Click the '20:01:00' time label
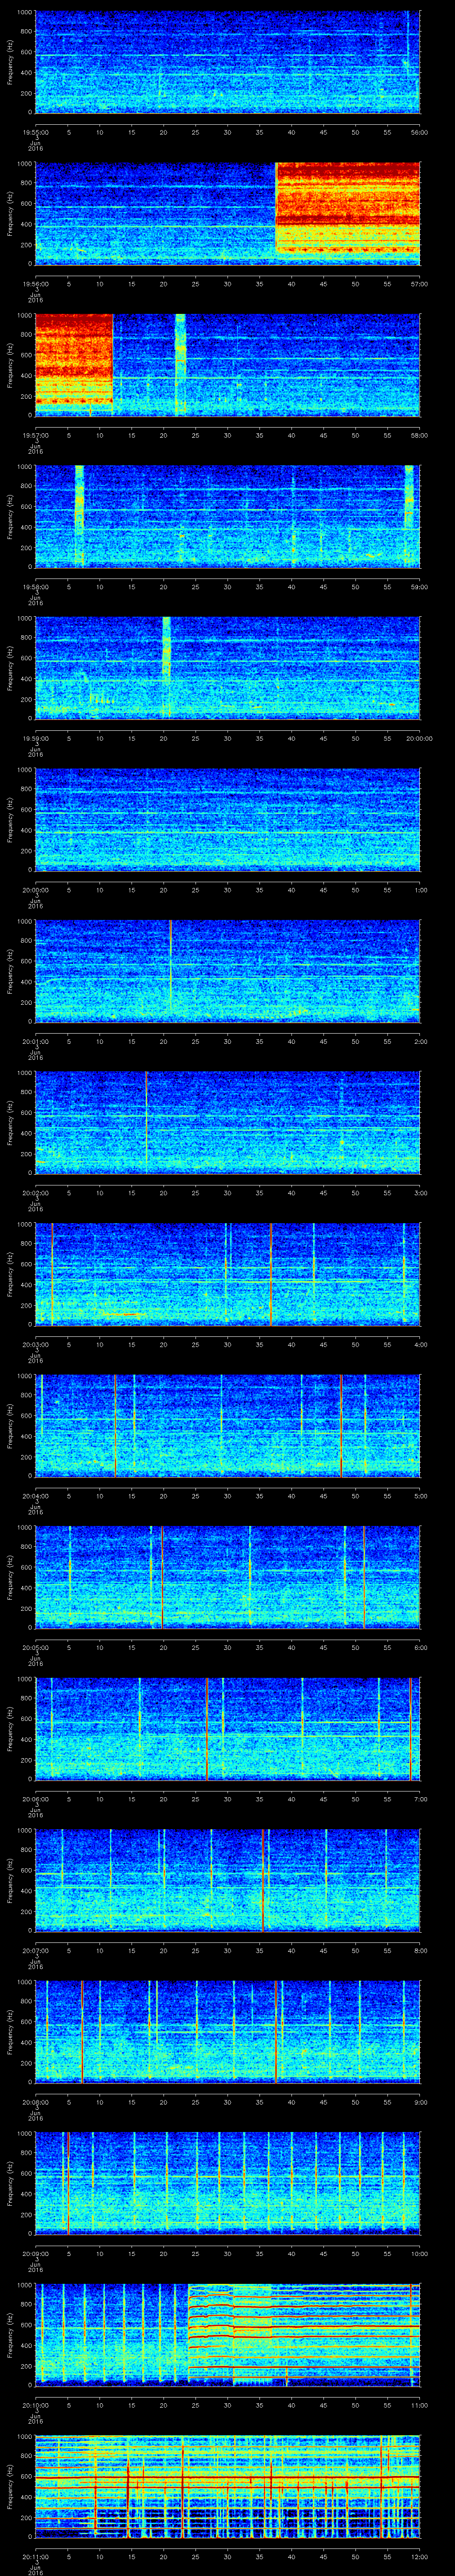 tap(36, 1041)
